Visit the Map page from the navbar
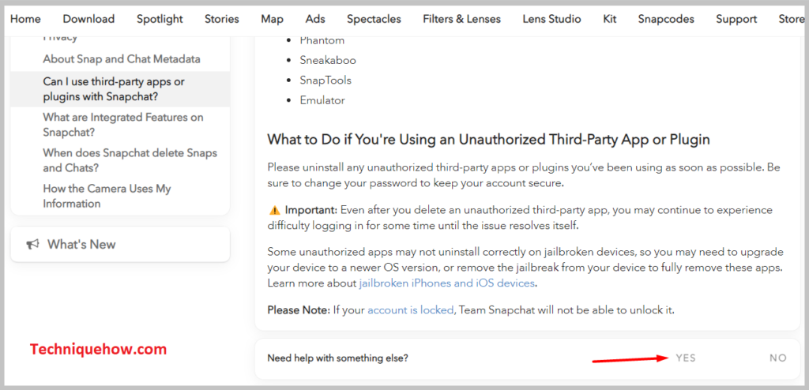 pyautogui.click(x=272, y=19)
